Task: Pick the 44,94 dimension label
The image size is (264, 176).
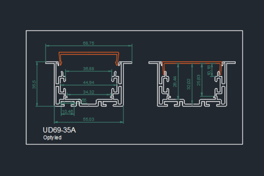Action: pos(88,82)
